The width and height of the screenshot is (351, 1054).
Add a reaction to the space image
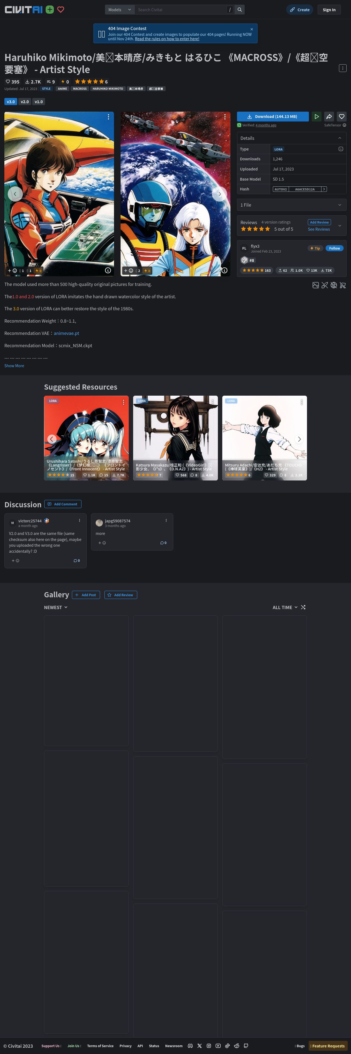(128, 270)
